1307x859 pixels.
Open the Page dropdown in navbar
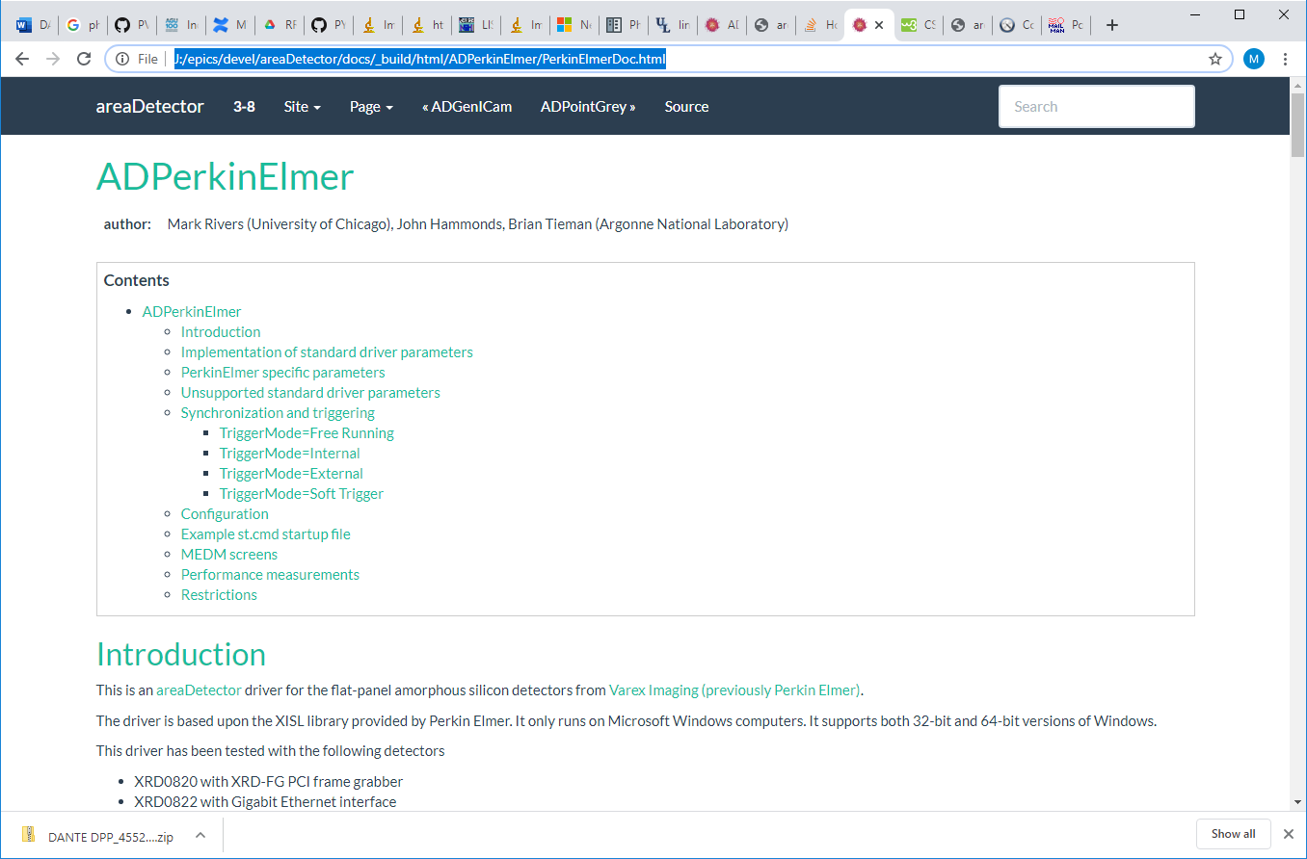pyautogui.click(x=371, y=107)
